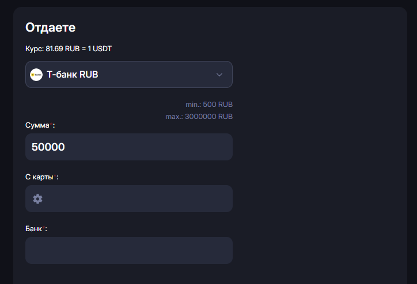The height and width of the screenshot is (284, 417).
Task: Click the "С карты" field label
Action: (39, 177)
